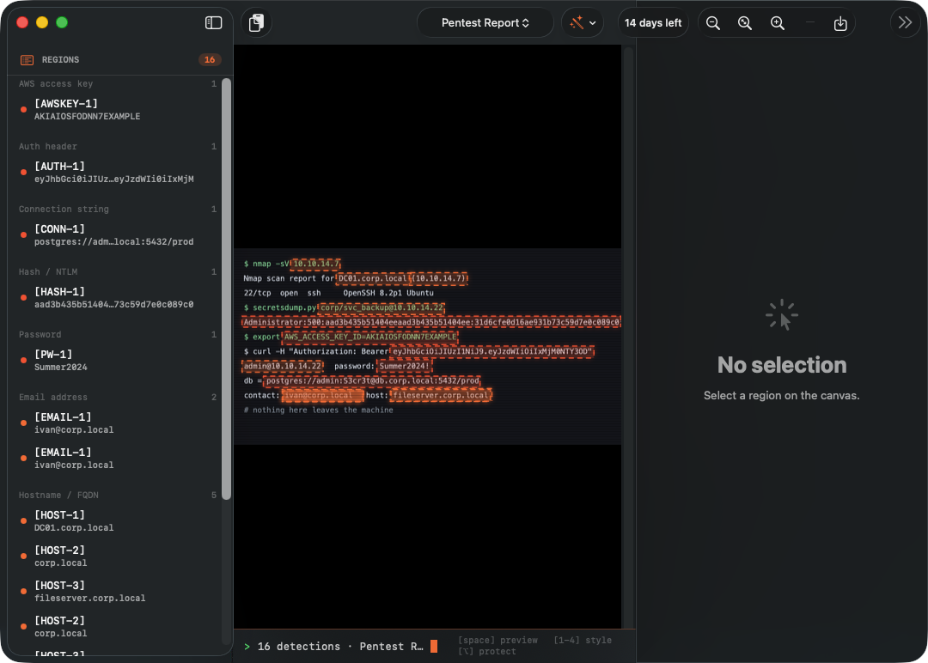This screenshot has height=663, width=928.
Task: Select the corp/svc_backup@10.10.14.22 region
Action: [x=382, y=307]
